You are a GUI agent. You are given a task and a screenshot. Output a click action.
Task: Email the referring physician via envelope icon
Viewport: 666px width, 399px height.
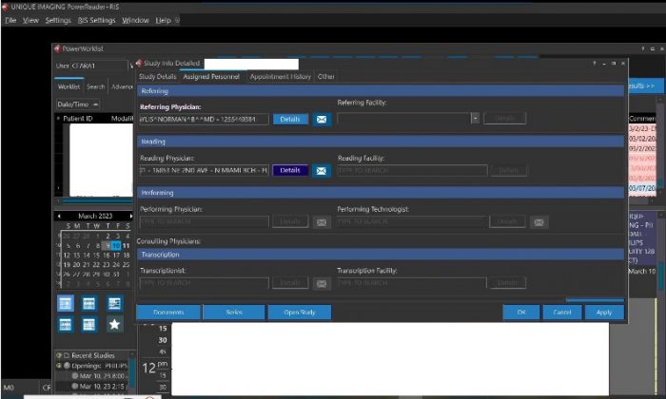point(322,119)
